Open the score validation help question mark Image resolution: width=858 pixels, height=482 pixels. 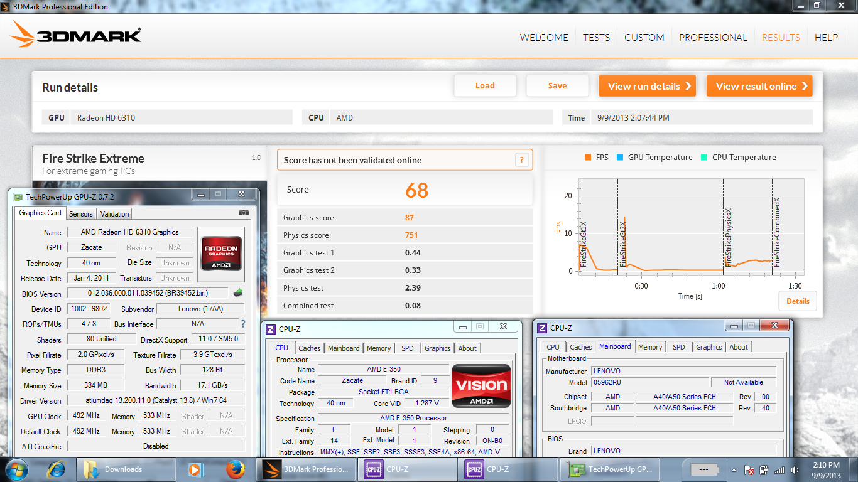(521, 160)
